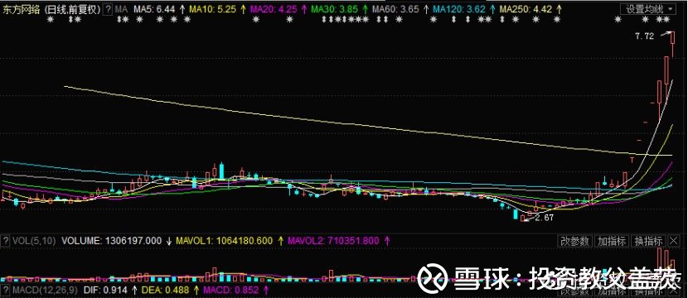Click the 换指标 button in VOL panel

pos(648,241)
